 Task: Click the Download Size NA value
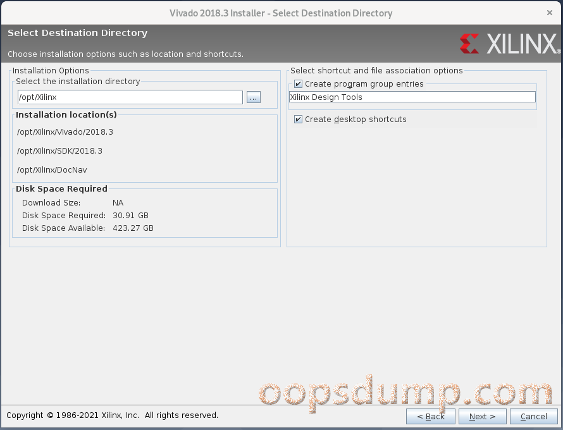tap(118, 203)
